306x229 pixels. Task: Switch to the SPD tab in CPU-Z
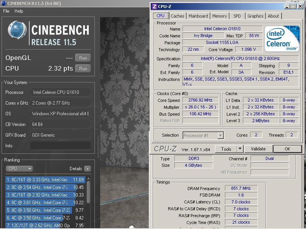point(237,16)
